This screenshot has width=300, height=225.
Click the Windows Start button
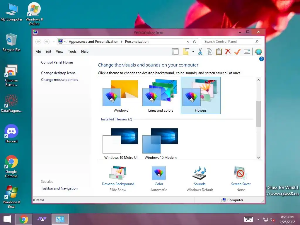coord(7,219)
